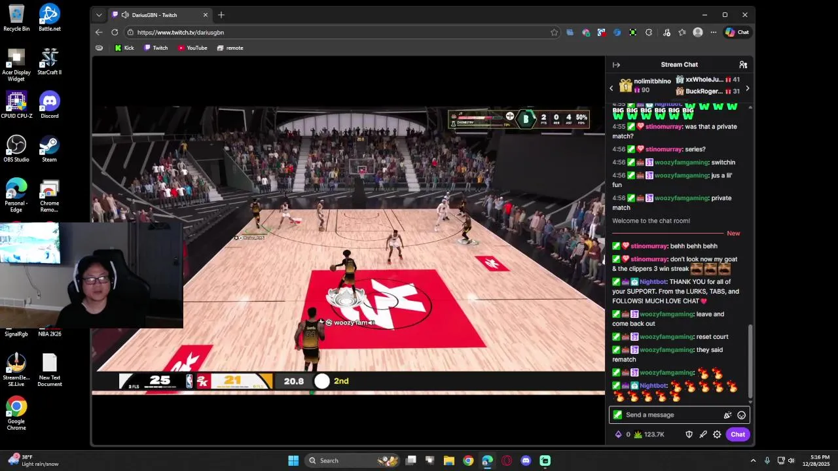Open Windows Start menu
Image resolution: width=838 pixels, height=471 pixels.
coord(293,461)
